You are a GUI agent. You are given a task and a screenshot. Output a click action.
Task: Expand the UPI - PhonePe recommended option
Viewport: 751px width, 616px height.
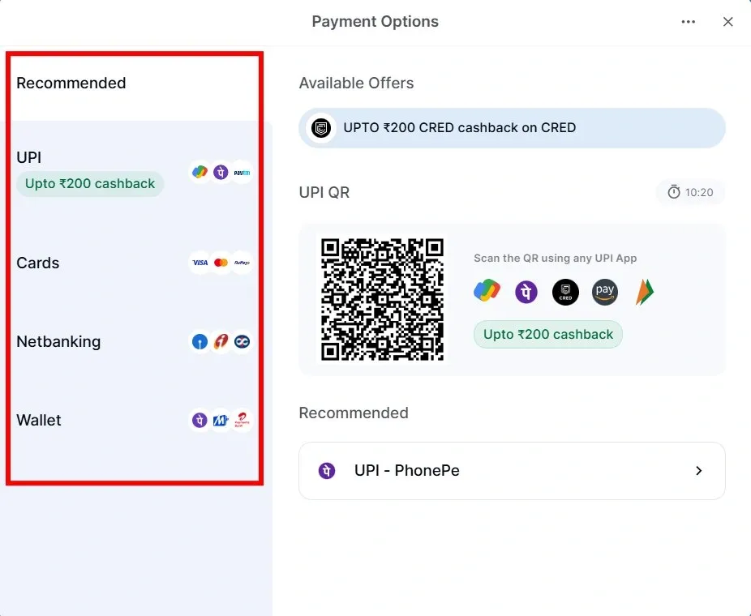point(512,471)
